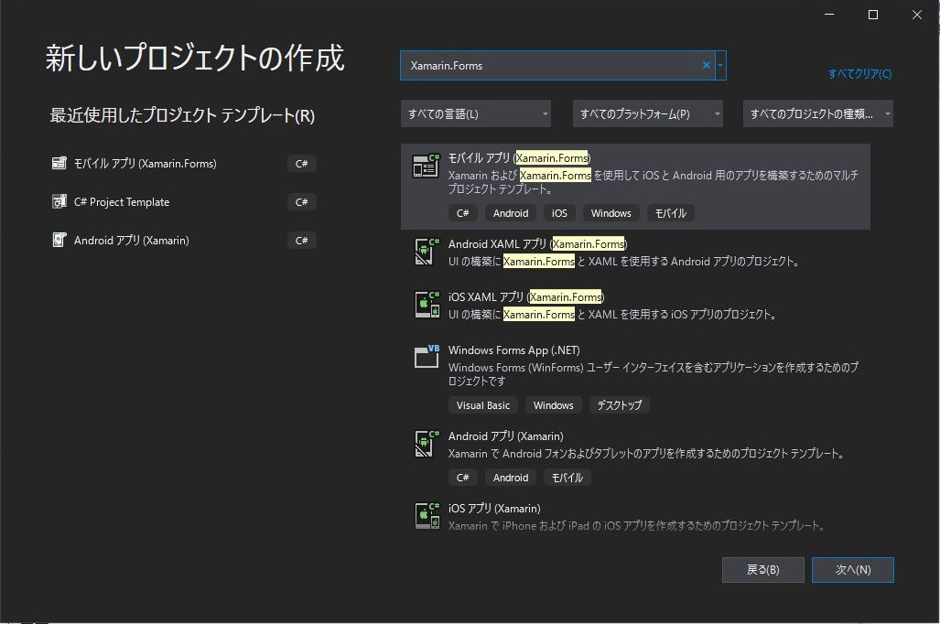Click the Android アプリ (Xamarin) droid icon

point(425,444)
